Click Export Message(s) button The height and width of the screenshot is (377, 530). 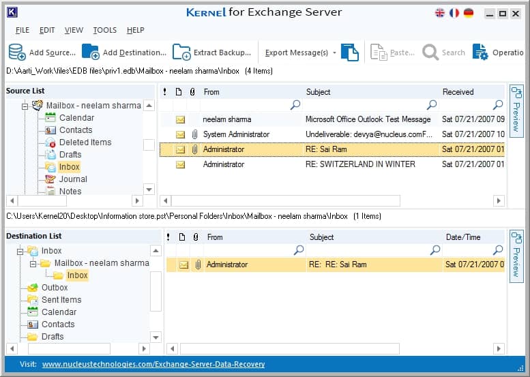tap(297, 52)
